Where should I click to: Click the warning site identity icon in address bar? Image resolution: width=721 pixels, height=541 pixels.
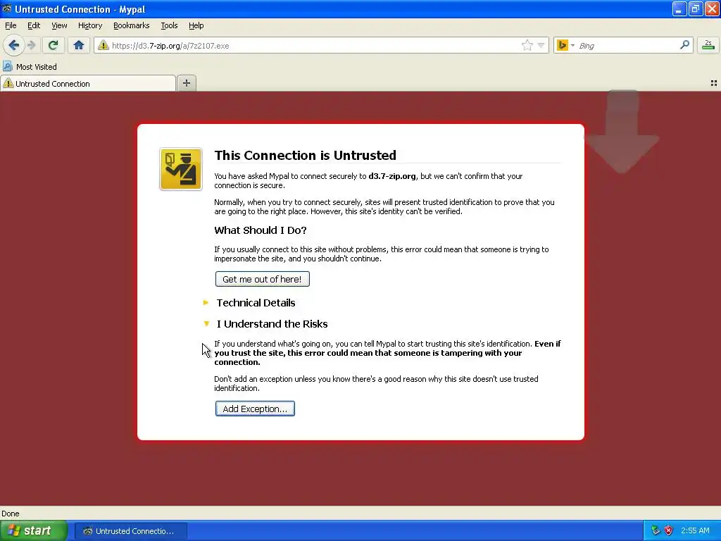tap(103, 46)
